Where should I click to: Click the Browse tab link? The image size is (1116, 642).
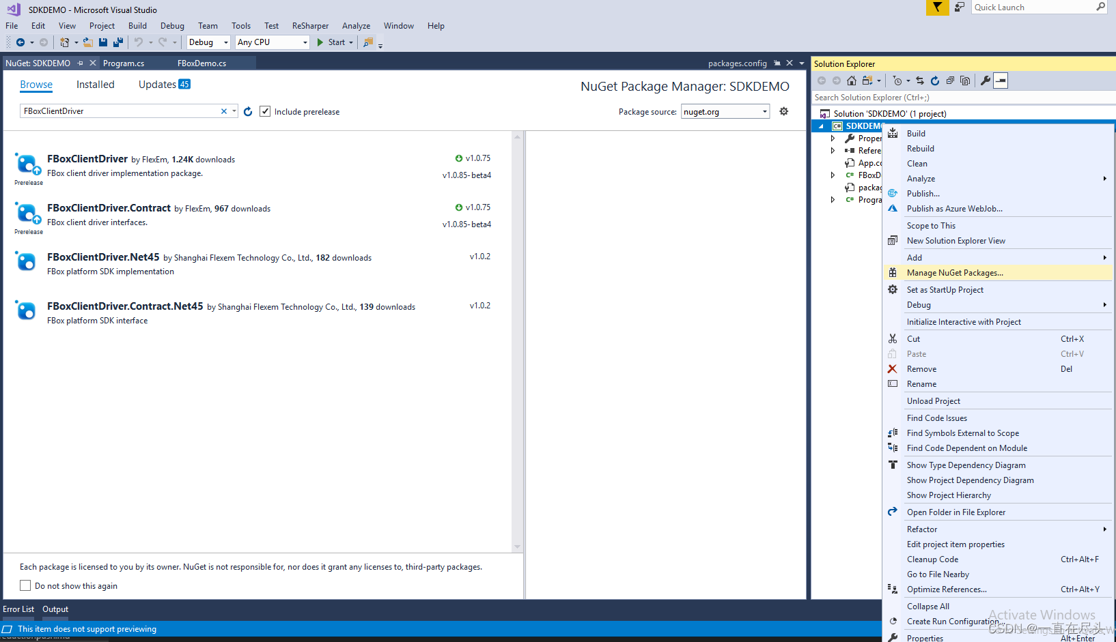36,85
